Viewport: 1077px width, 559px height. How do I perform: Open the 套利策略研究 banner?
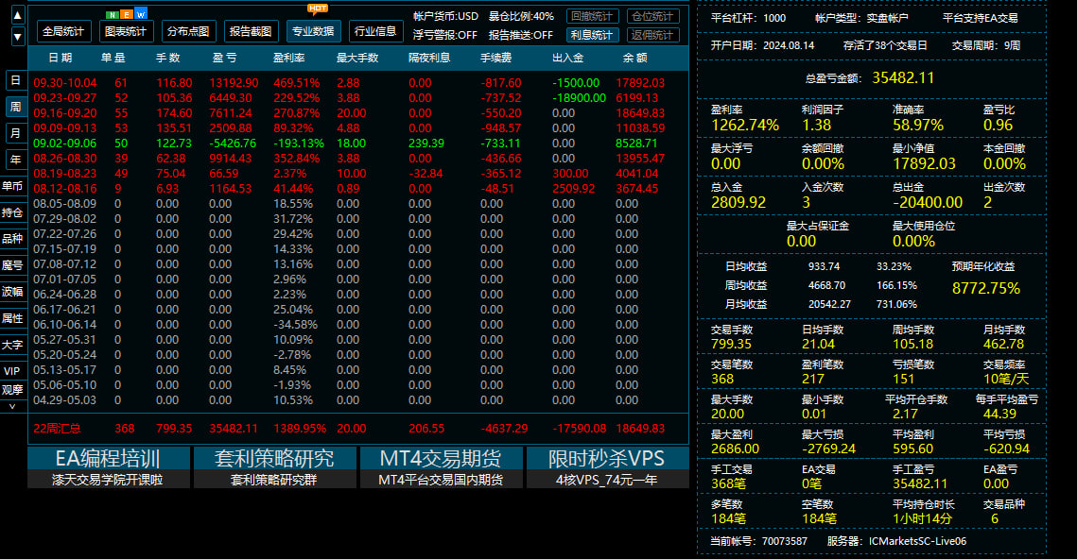pos(275,467)
